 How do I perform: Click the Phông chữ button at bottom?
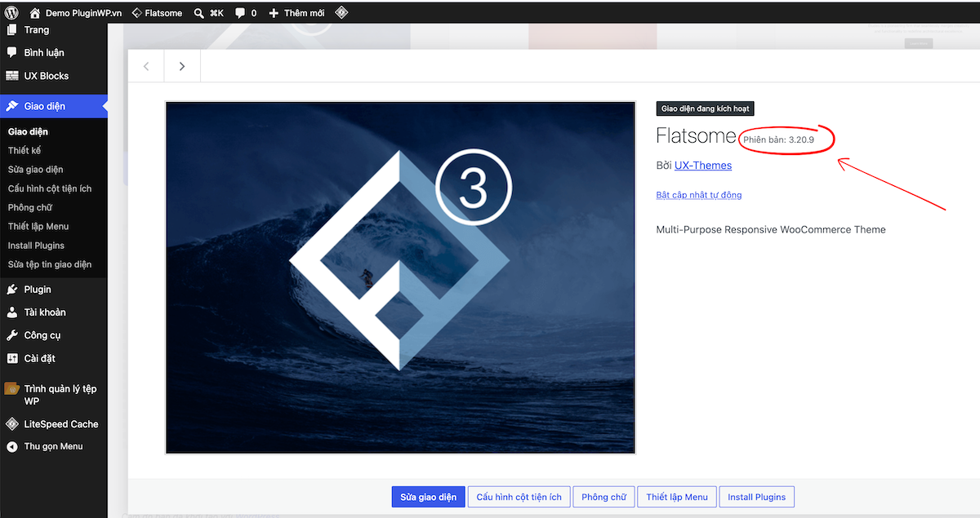[x=604, y=497]
